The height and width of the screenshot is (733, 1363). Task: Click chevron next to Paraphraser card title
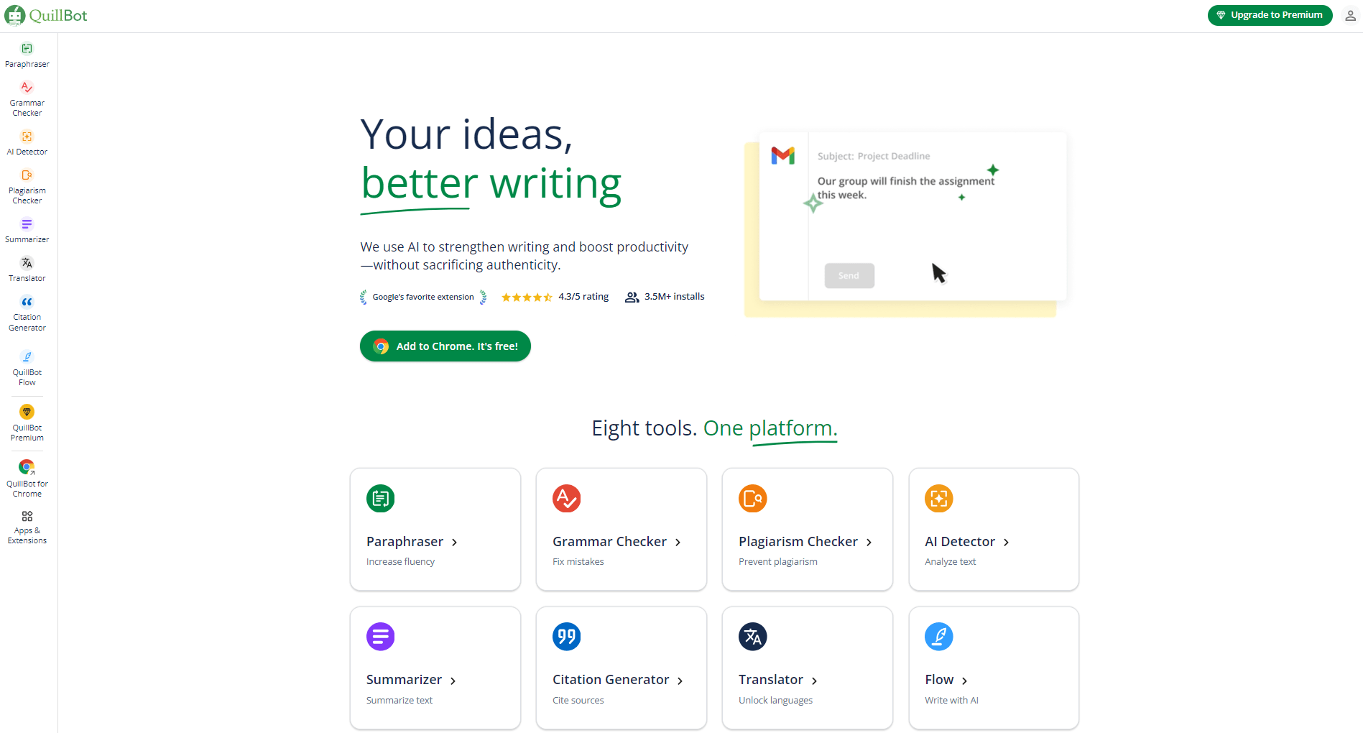point(454,543)
